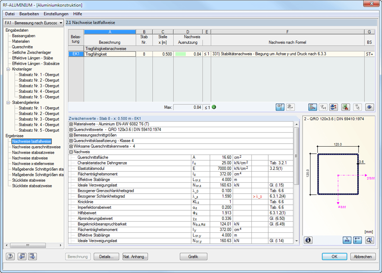Viewport: 382px width, 273px height.
Task: Click column A header in results table
Action: tap(110, 32)
